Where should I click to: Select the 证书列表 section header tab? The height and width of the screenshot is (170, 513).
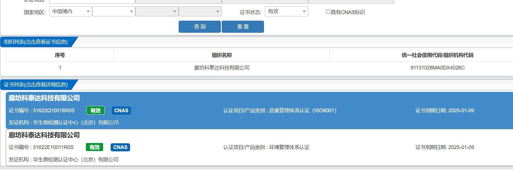point(36,85)
